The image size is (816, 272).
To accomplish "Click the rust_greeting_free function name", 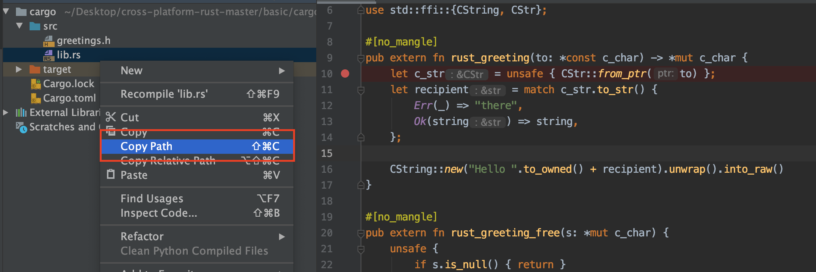I will pyautogui.click(x=505, y=233).
